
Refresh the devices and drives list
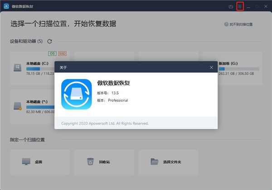[x=49, y=41]
